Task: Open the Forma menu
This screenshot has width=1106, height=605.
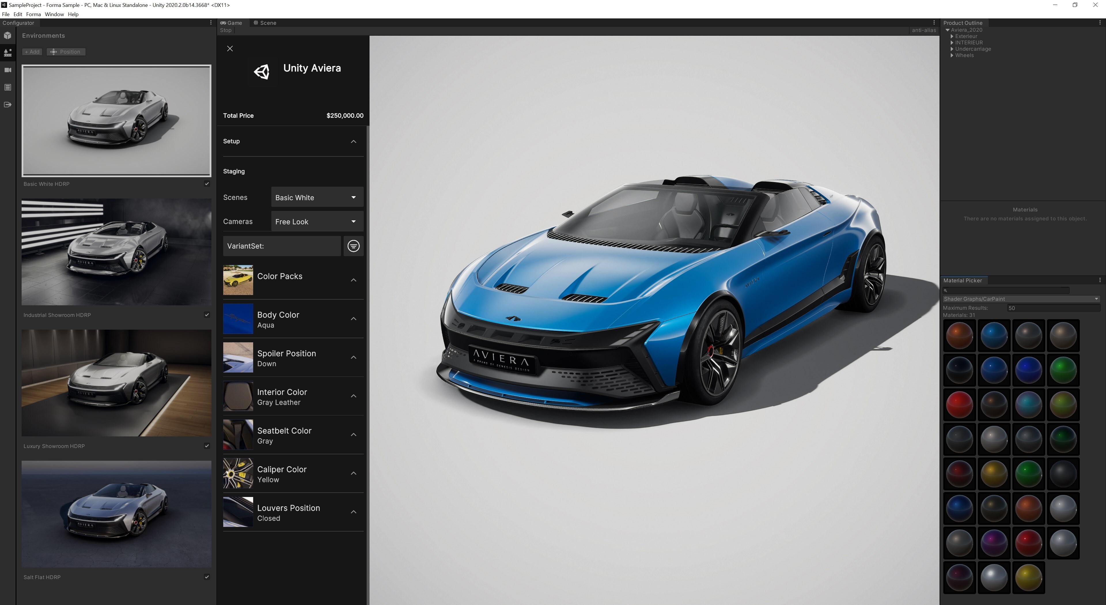Action: click(x=33, y=14)
